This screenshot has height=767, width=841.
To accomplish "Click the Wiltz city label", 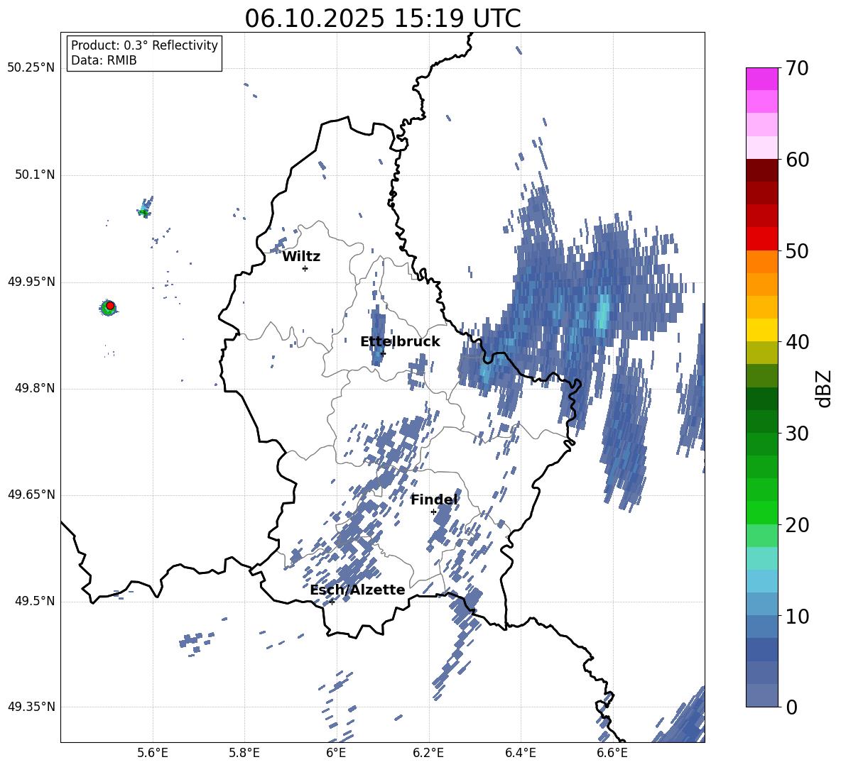I will [x=301, y=257].
